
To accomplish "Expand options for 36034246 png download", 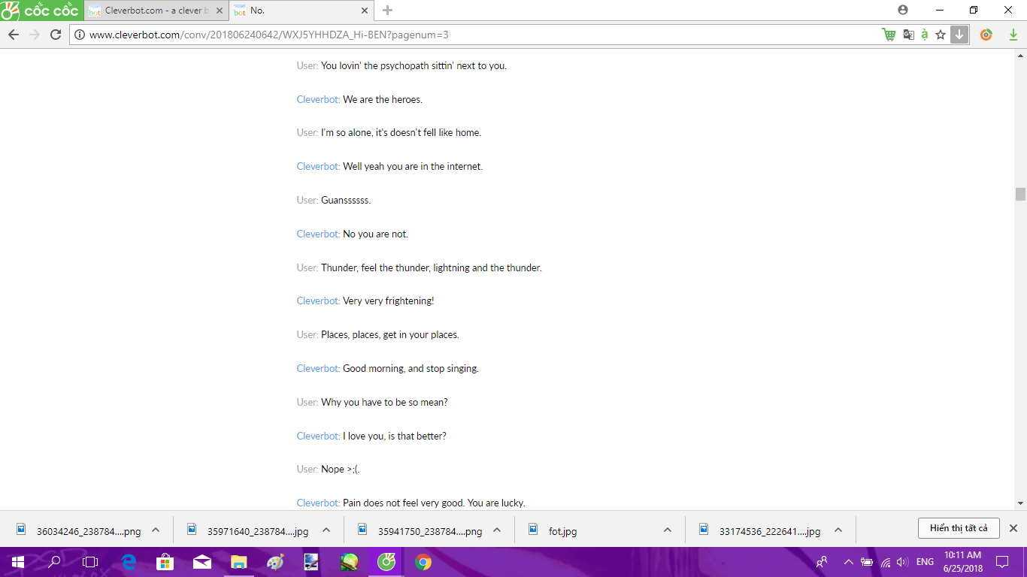I will pos(156,530).
